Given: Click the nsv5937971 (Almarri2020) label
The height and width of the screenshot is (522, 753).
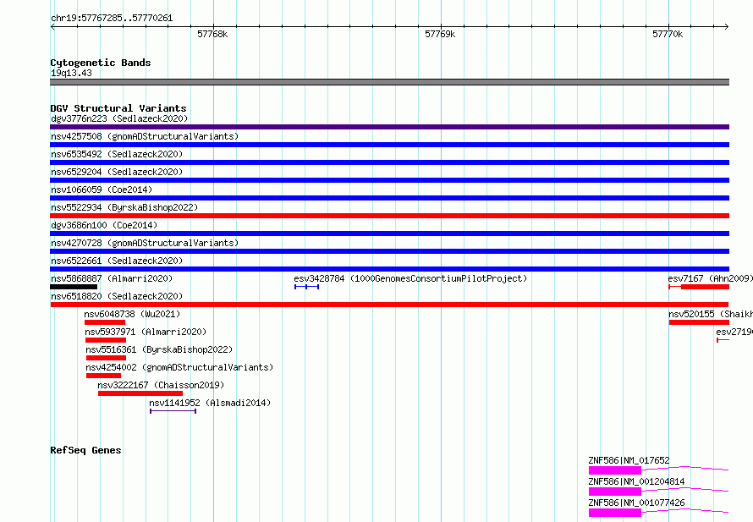Looking at the screenshot, I should (x=146, y=332).
